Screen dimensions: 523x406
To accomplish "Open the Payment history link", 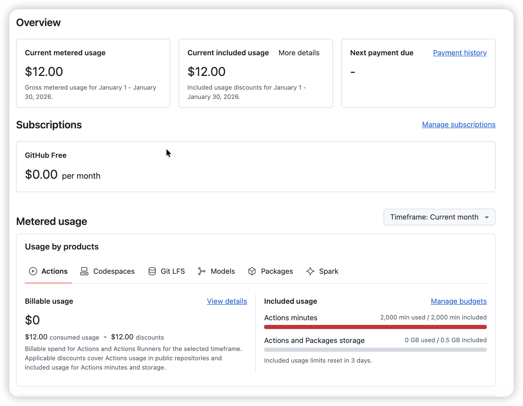I will [460, 53].
